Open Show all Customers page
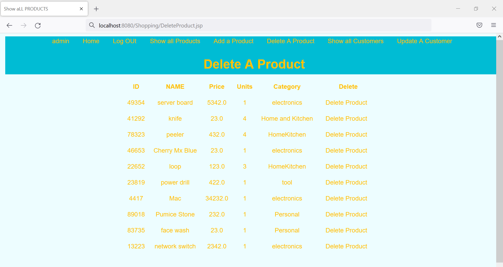Image resolution: width=503 pixels, height=267 pixels. click(x=356, y=41)
